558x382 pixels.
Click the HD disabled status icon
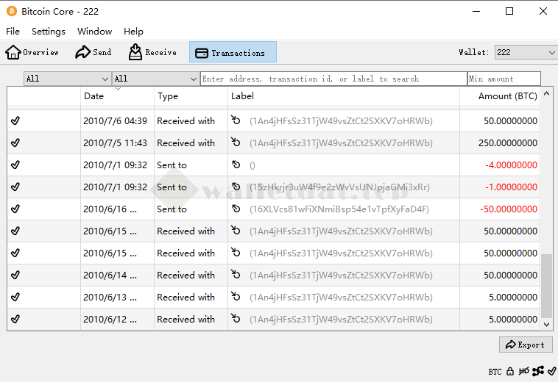[x=524, y=372]
